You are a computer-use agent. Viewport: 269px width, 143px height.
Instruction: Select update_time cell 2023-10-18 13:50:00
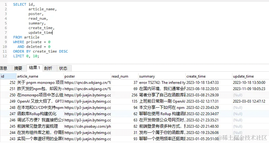[251, 83]
